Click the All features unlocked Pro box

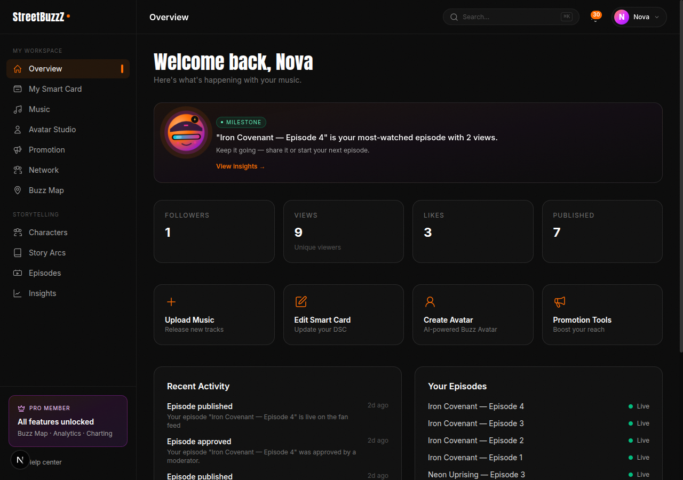tap(68, 421)
